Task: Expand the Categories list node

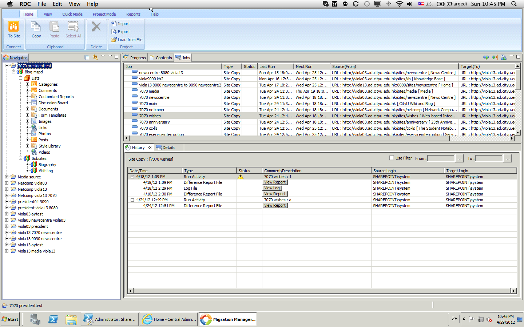Action: tap(27, 84)
